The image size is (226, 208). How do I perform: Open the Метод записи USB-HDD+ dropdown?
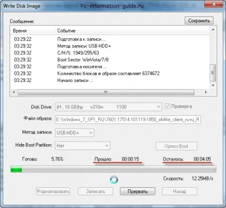pyautogui.click(x=75, y=132)
